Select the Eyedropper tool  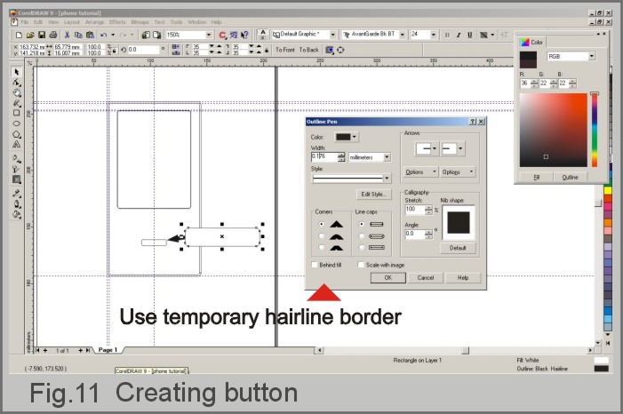point(16,194)
